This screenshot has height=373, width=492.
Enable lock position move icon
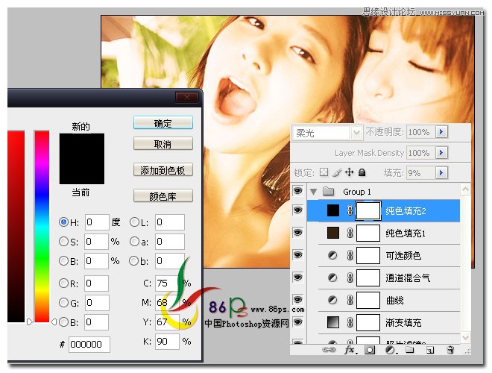(349, 172)
